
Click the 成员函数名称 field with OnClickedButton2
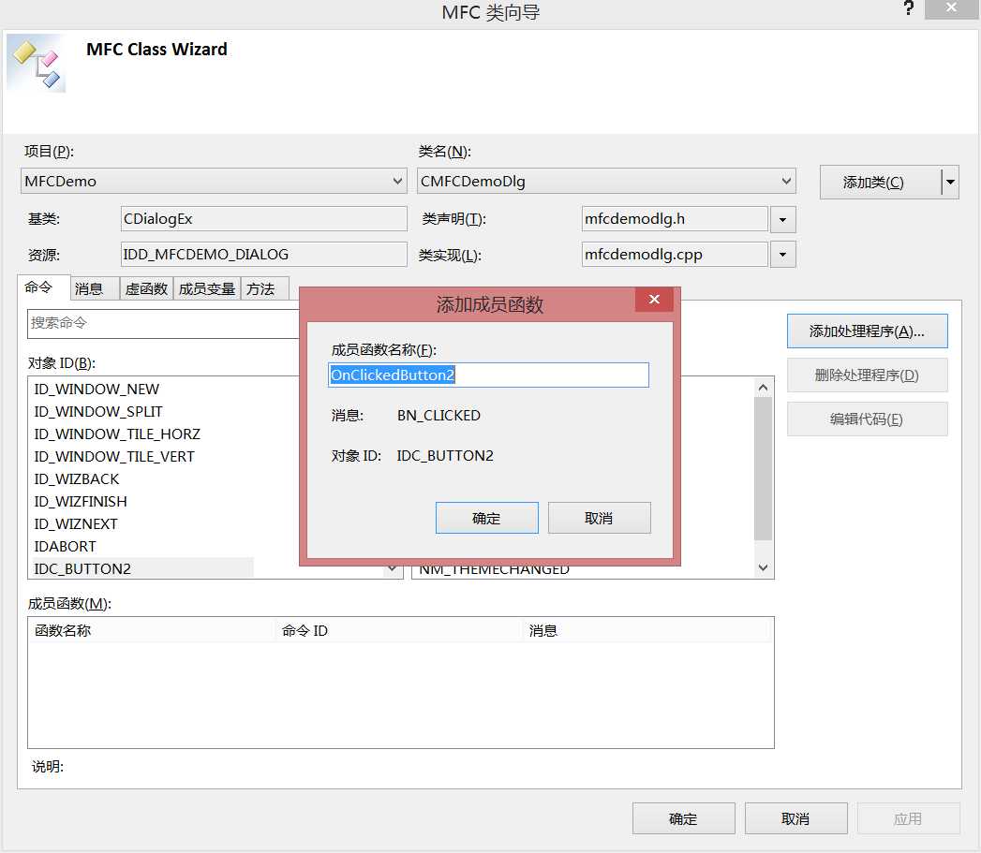click(x=488, y=375)
